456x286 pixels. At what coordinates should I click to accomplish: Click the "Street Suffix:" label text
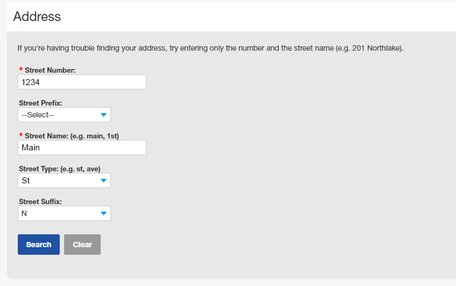40,201
